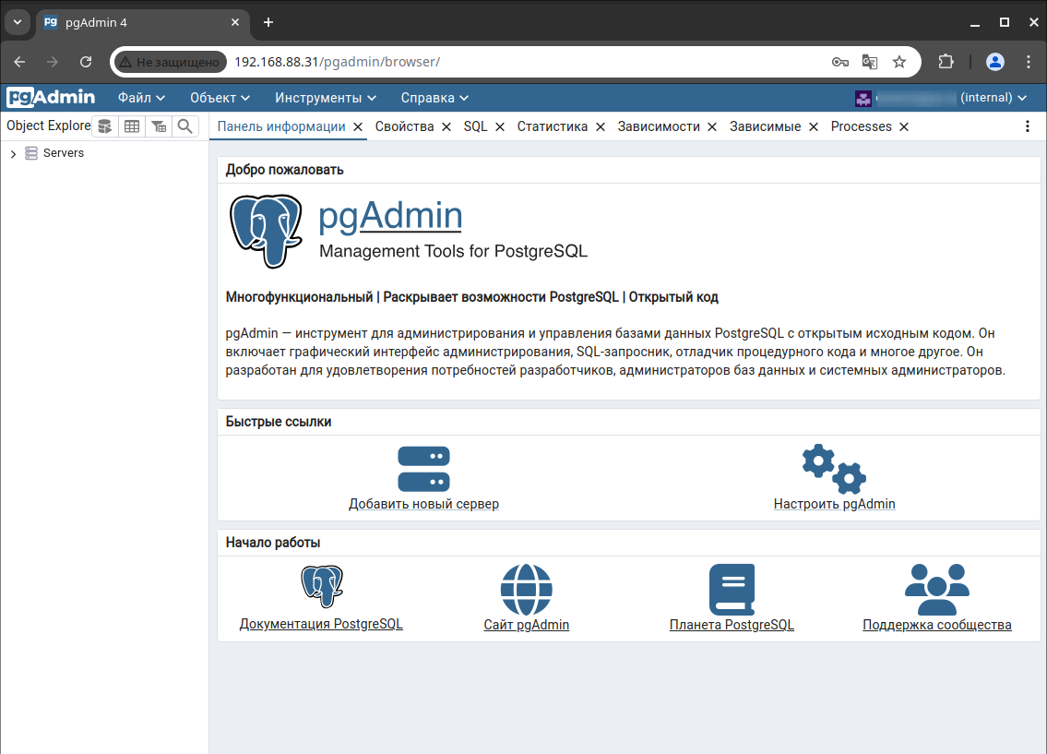The width and height of the screenshot is (1047, 754).
Task: Click the book icon above 'Планета PostgreSQL'
Action: pos(732,589)
